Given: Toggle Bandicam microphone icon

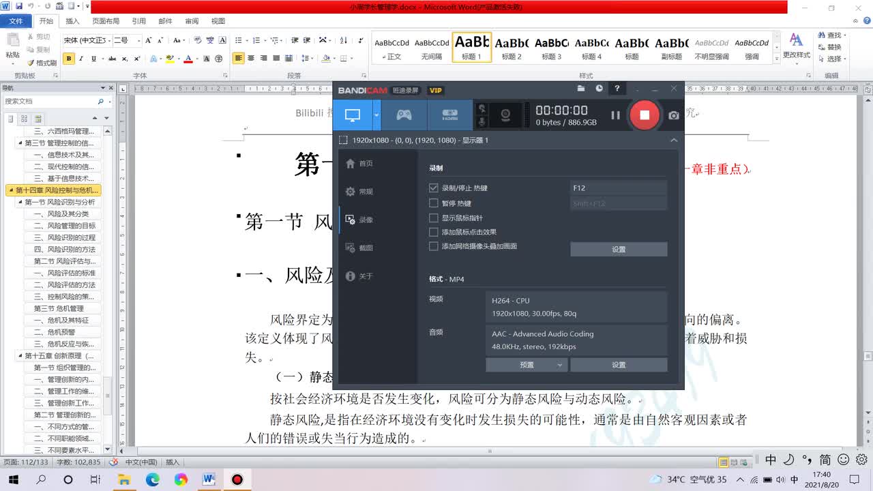Looking at the screenshot, I should pyautogui.click(x=482, y=121).
